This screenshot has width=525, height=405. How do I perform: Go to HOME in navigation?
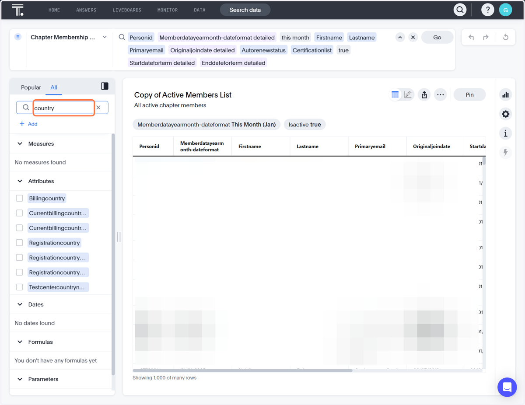tap(54, 10)
